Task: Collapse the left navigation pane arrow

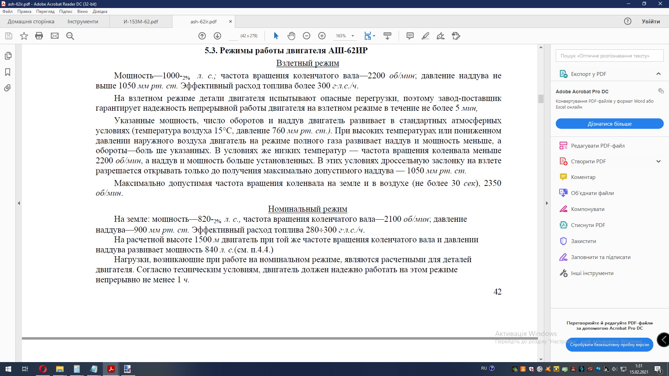Action: point(19,203)
